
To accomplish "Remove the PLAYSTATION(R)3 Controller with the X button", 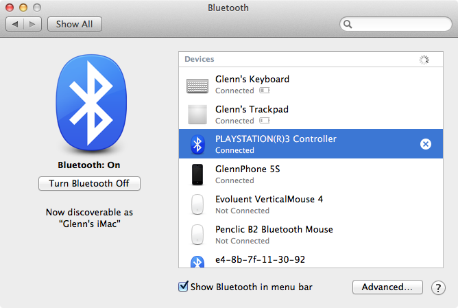I will [426, 144].
